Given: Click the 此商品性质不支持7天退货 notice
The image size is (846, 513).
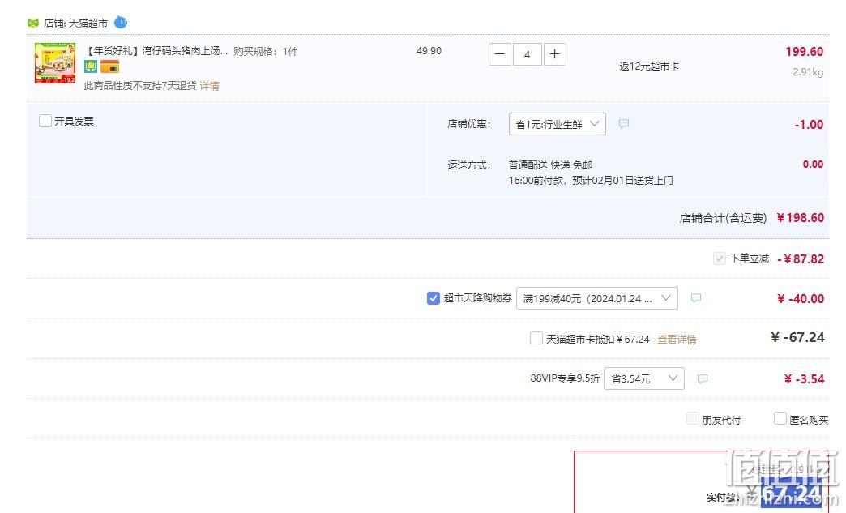Looking at the screenshot, I should coord(140,86).
